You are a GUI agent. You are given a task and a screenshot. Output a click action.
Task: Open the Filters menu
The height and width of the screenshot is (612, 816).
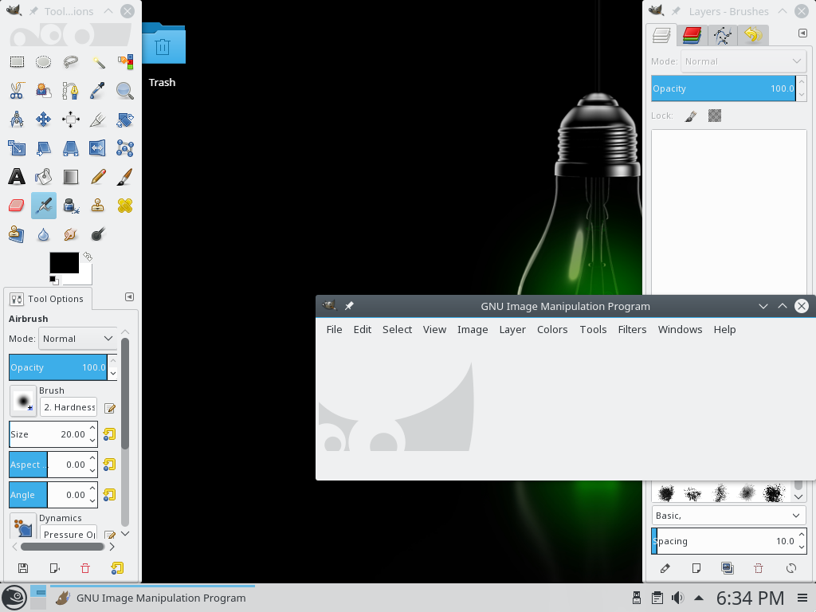pos(632,329)
